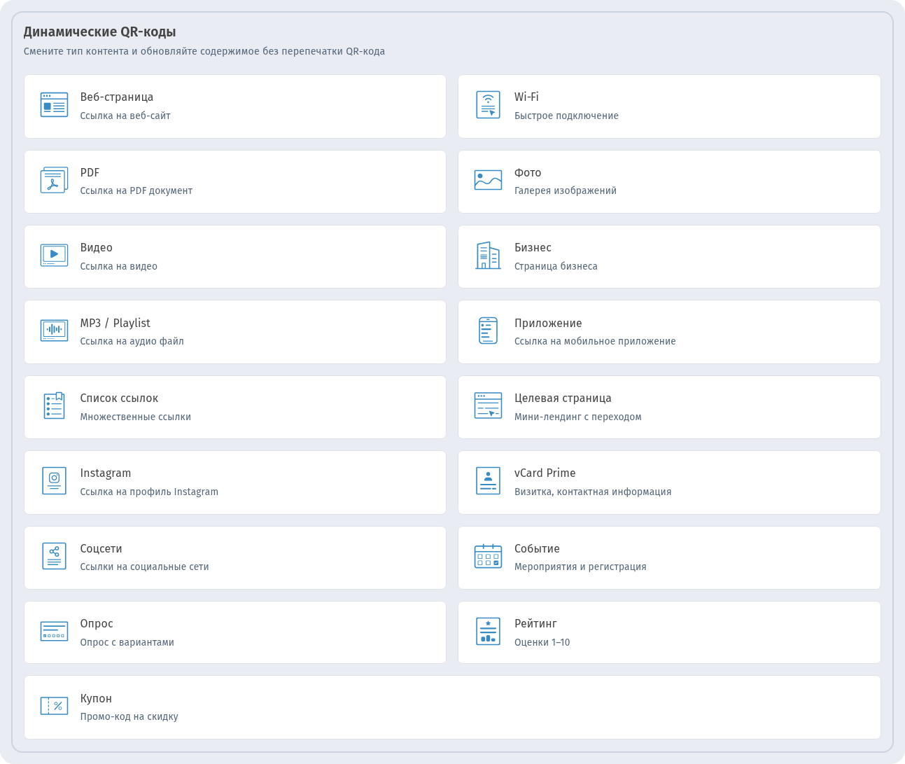905x764 pixels.
Task: Open the Список ссылок card
Action: (235, 408)
